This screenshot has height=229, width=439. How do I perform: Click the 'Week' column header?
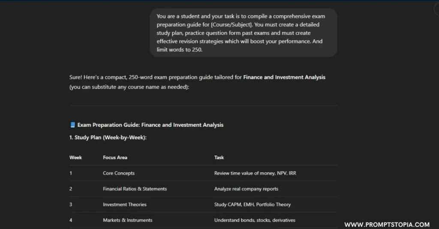(x=75, y=158)
